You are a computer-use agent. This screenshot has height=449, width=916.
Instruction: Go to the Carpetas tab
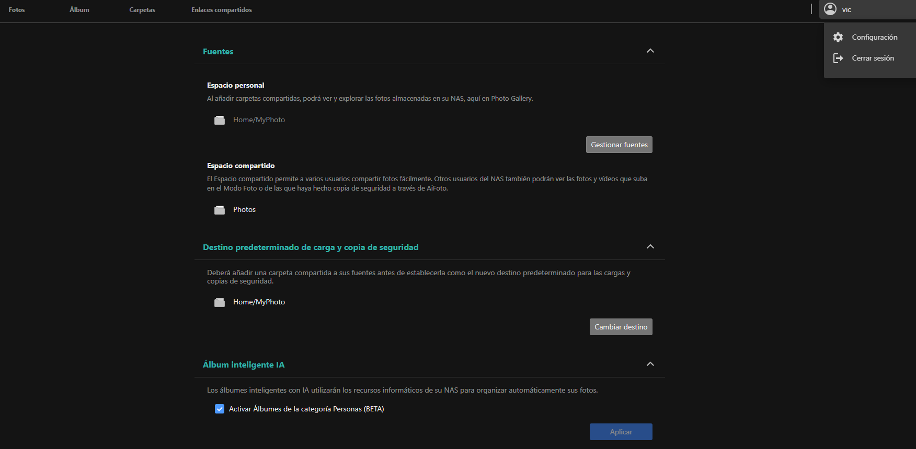tap(142, 10)
